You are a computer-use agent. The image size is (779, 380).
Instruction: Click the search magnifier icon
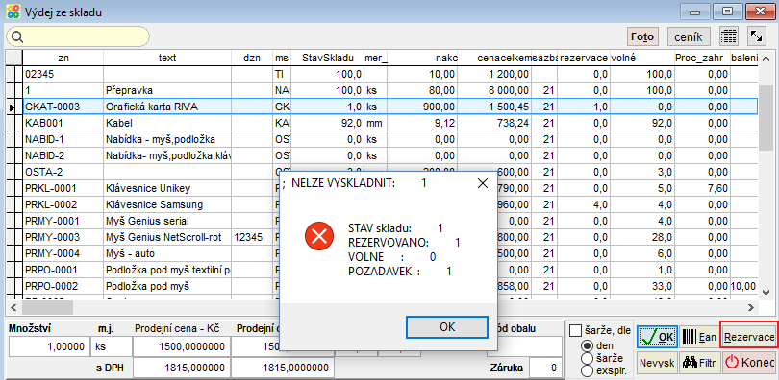point(17,36)
